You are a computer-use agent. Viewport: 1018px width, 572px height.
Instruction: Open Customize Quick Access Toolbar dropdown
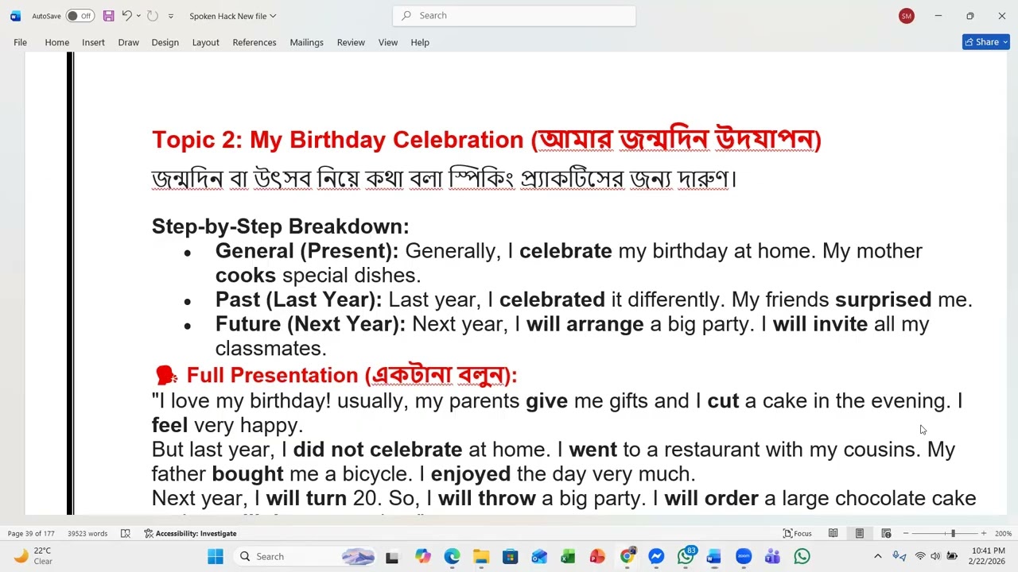[x=170, y=16]
